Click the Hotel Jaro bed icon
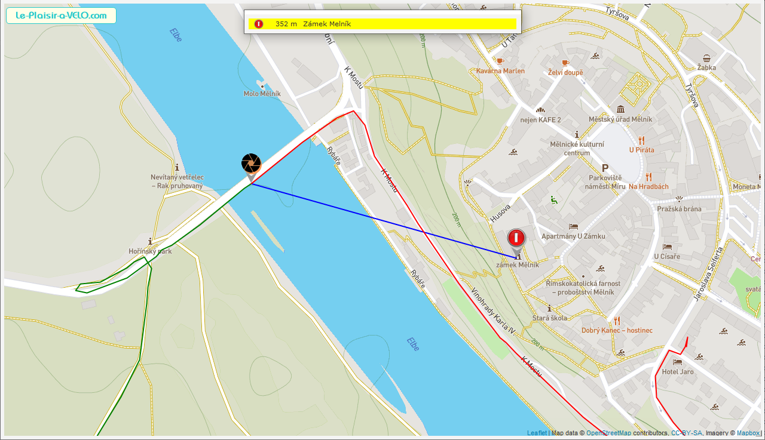The height and width of the screenshot is (440, 765). tap(677, 362)
